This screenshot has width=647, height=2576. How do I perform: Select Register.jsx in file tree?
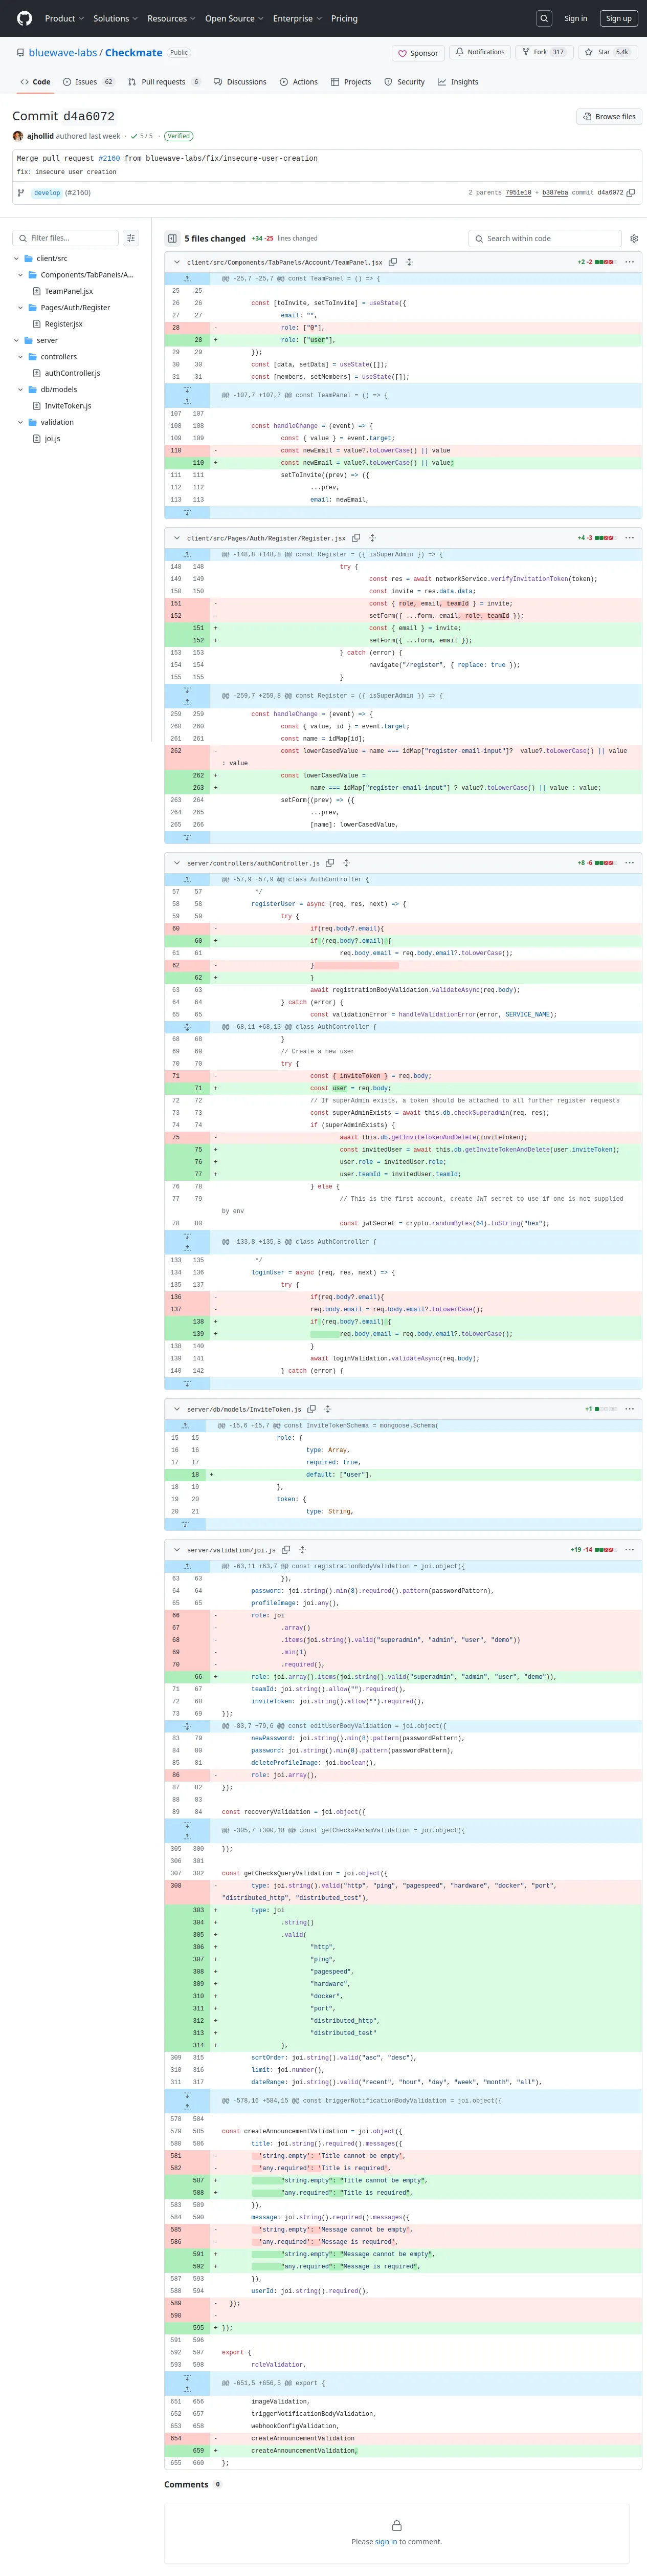point(63,324)
